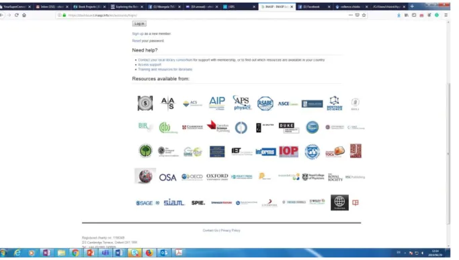Click the ASCE Library logo
459x260 pixels.
click(288, 104)
